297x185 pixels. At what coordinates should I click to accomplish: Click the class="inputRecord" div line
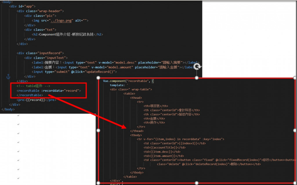click(x=40, y=53)
